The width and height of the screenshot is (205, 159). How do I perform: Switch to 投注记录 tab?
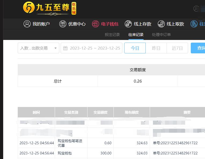[x=112, y=35]
